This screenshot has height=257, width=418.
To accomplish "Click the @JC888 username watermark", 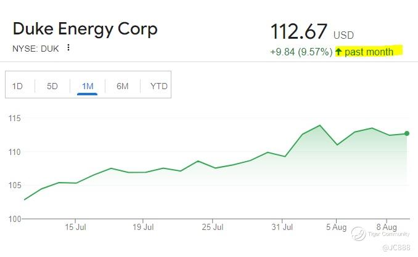I will pos(396,247).
